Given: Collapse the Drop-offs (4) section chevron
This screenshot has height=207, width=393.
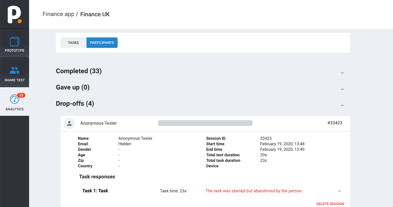Looking at the screenshot, I should tap(342, 105).
